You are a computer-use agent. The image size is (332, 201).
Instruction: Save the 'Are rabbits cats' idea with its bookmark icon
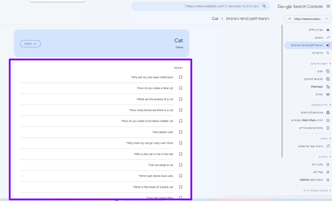click(x=181, y=132)
